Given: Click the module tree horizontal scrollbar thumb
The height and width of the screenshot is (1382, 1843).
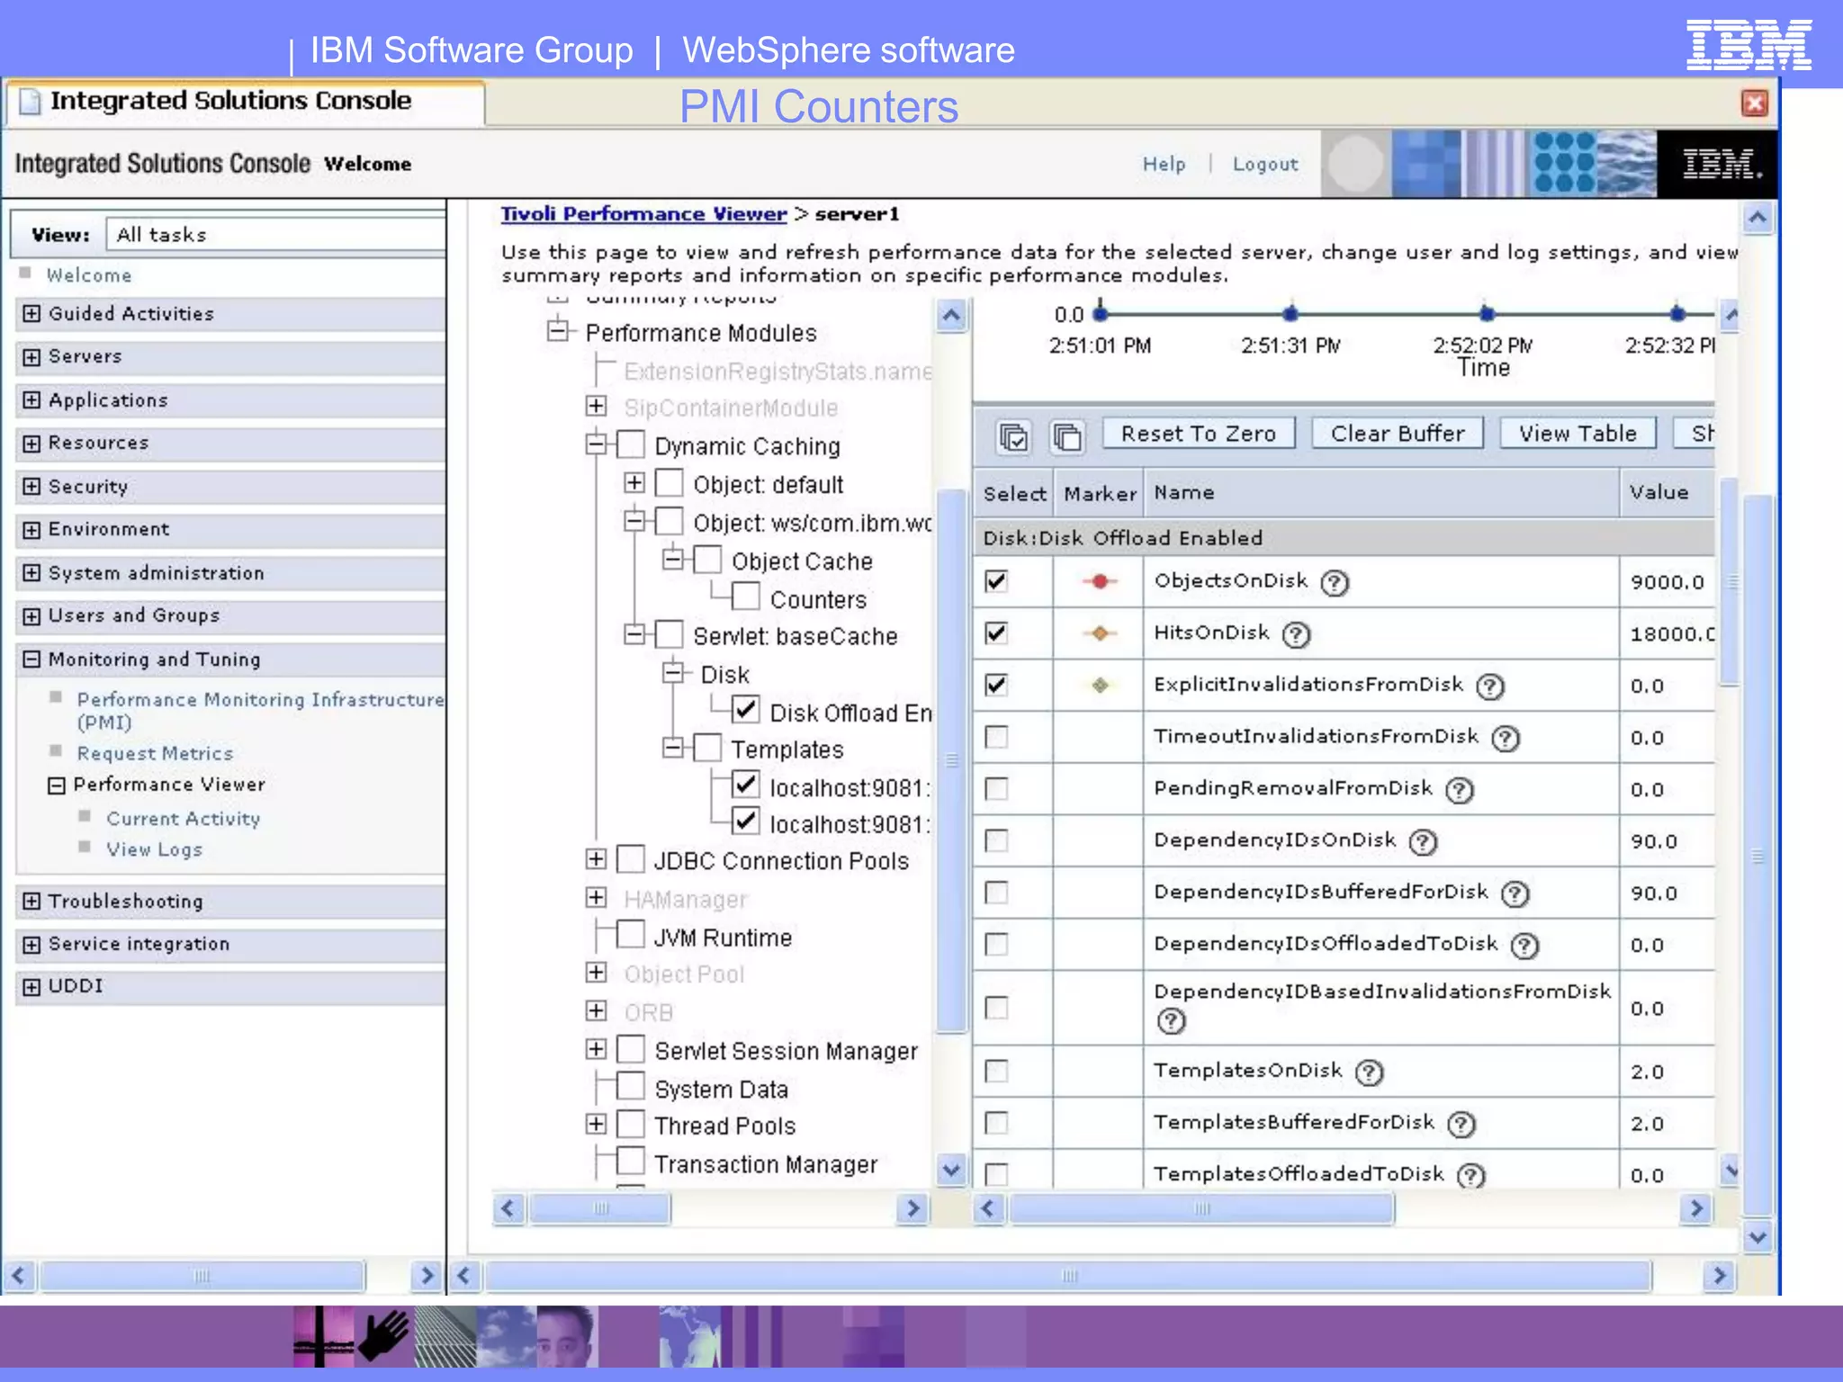Looking at the screenshot, I should click(x=600, y=1207).
